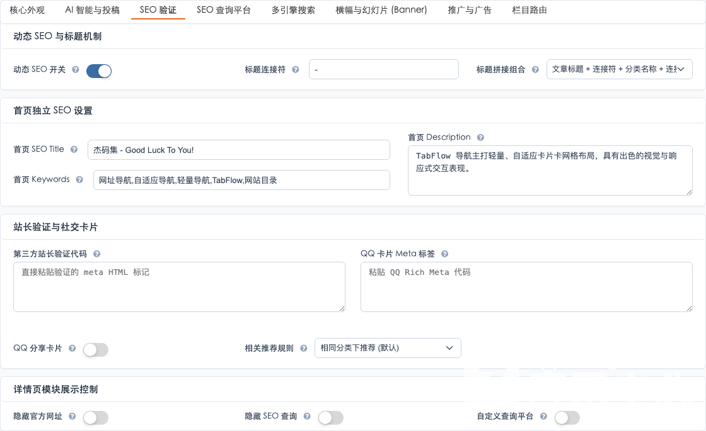706x431 pixels.
Task: Open the 相关推荐规则 dropdown
Action: 388,348
